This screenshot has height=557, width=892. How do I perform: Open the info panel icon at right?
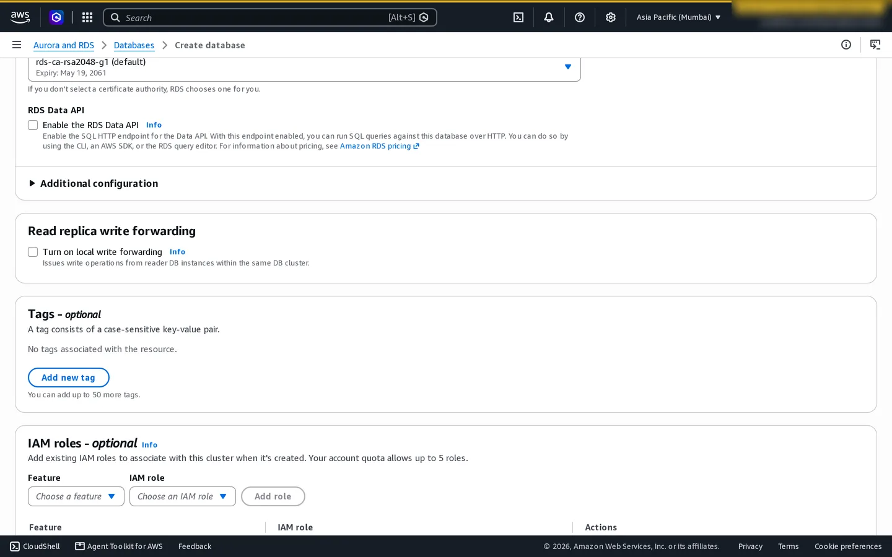click(846, 45)
